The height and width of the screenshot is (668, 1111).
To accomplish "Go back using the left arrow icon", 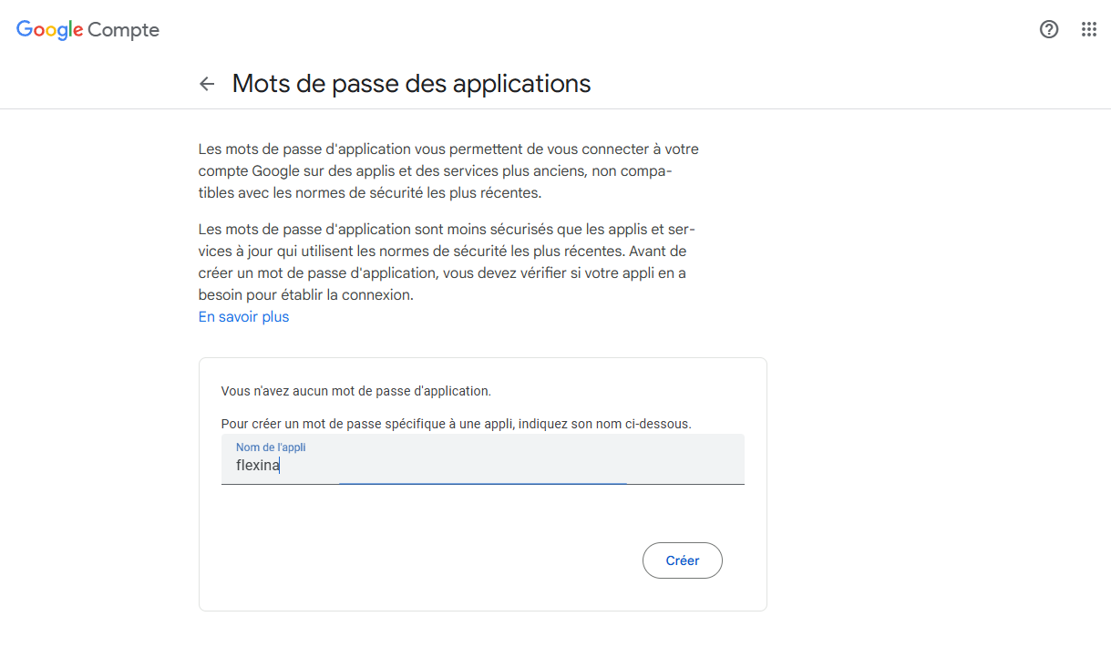I will point(207,84).
